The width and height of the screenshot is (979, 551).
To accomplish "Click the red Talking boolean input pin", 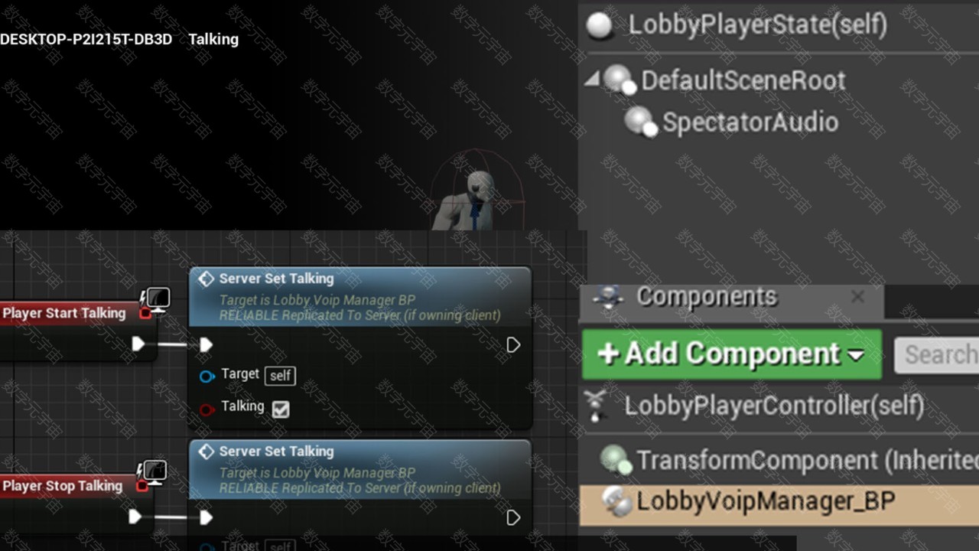I will [x=207, y=409].
